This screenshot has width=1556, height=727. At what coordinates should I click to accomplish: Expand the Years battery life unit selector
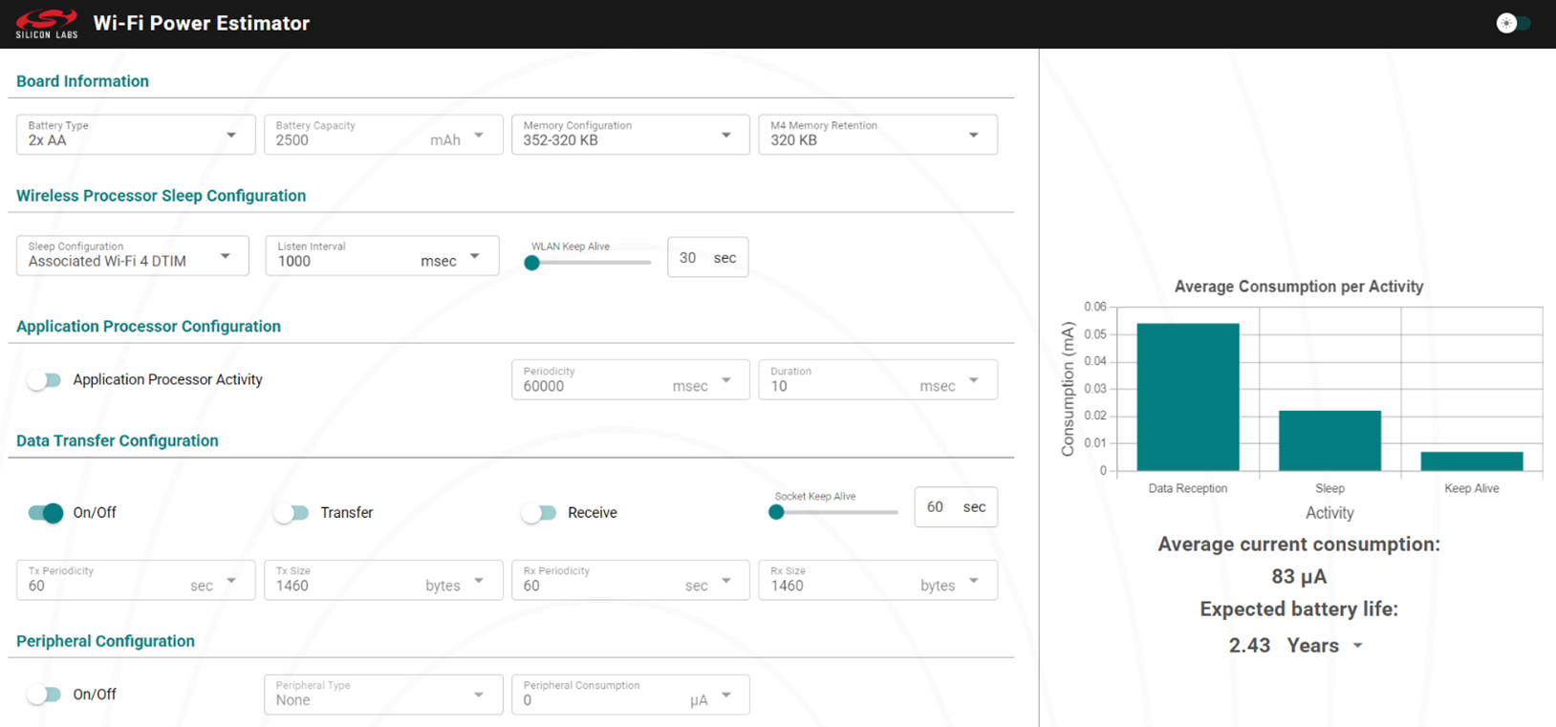[1357, 646]
